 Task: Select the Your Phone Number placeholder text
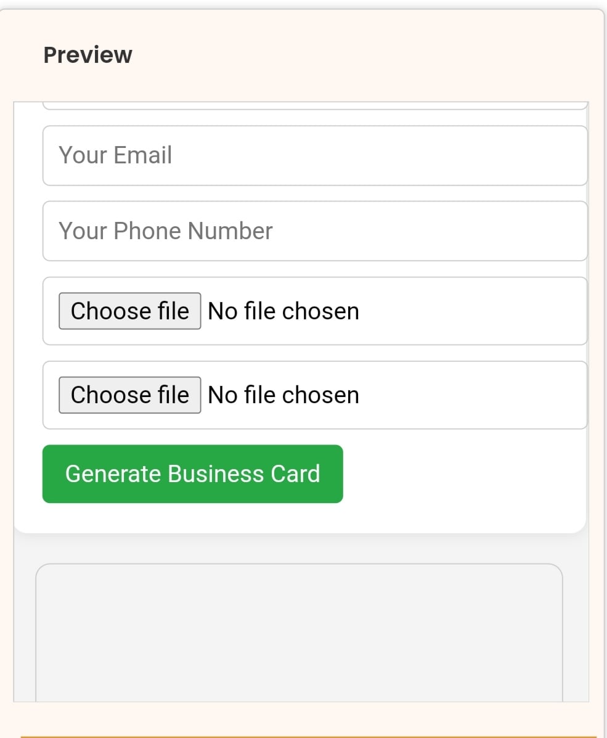point(165,231)
